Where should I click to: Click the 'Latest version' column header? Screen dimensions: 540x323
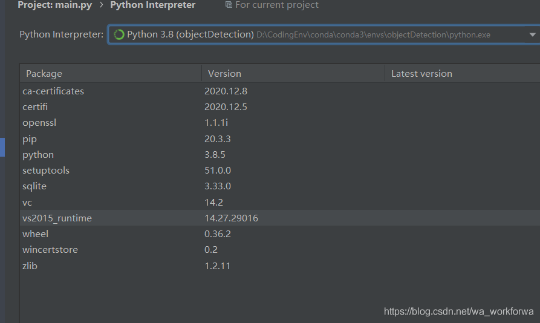tap(463, 73)
